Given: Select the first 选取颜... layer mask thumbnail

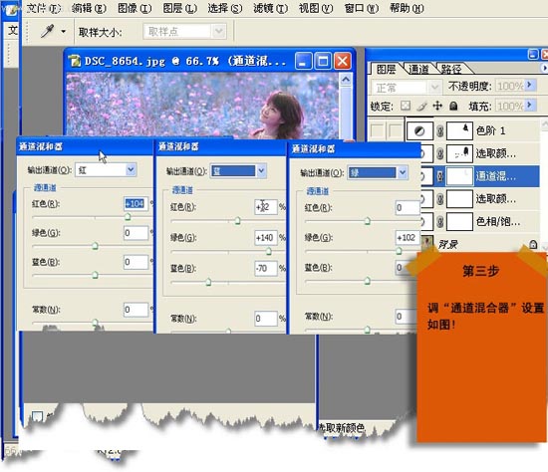Looking at the screenshot, I should (x=460, y=153).
